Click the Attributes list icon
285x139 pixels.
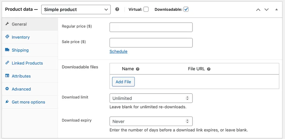pyautogui.click(x=7, y=76)
